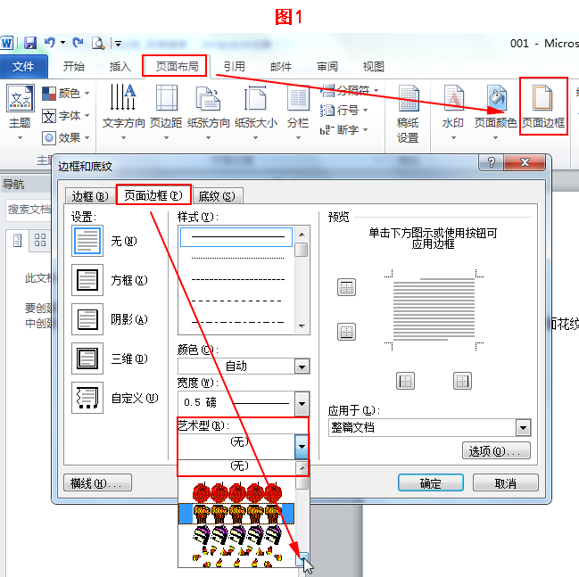Click the art list scroll-down arrow
The image size is (579, 577).
coord(302,559)
